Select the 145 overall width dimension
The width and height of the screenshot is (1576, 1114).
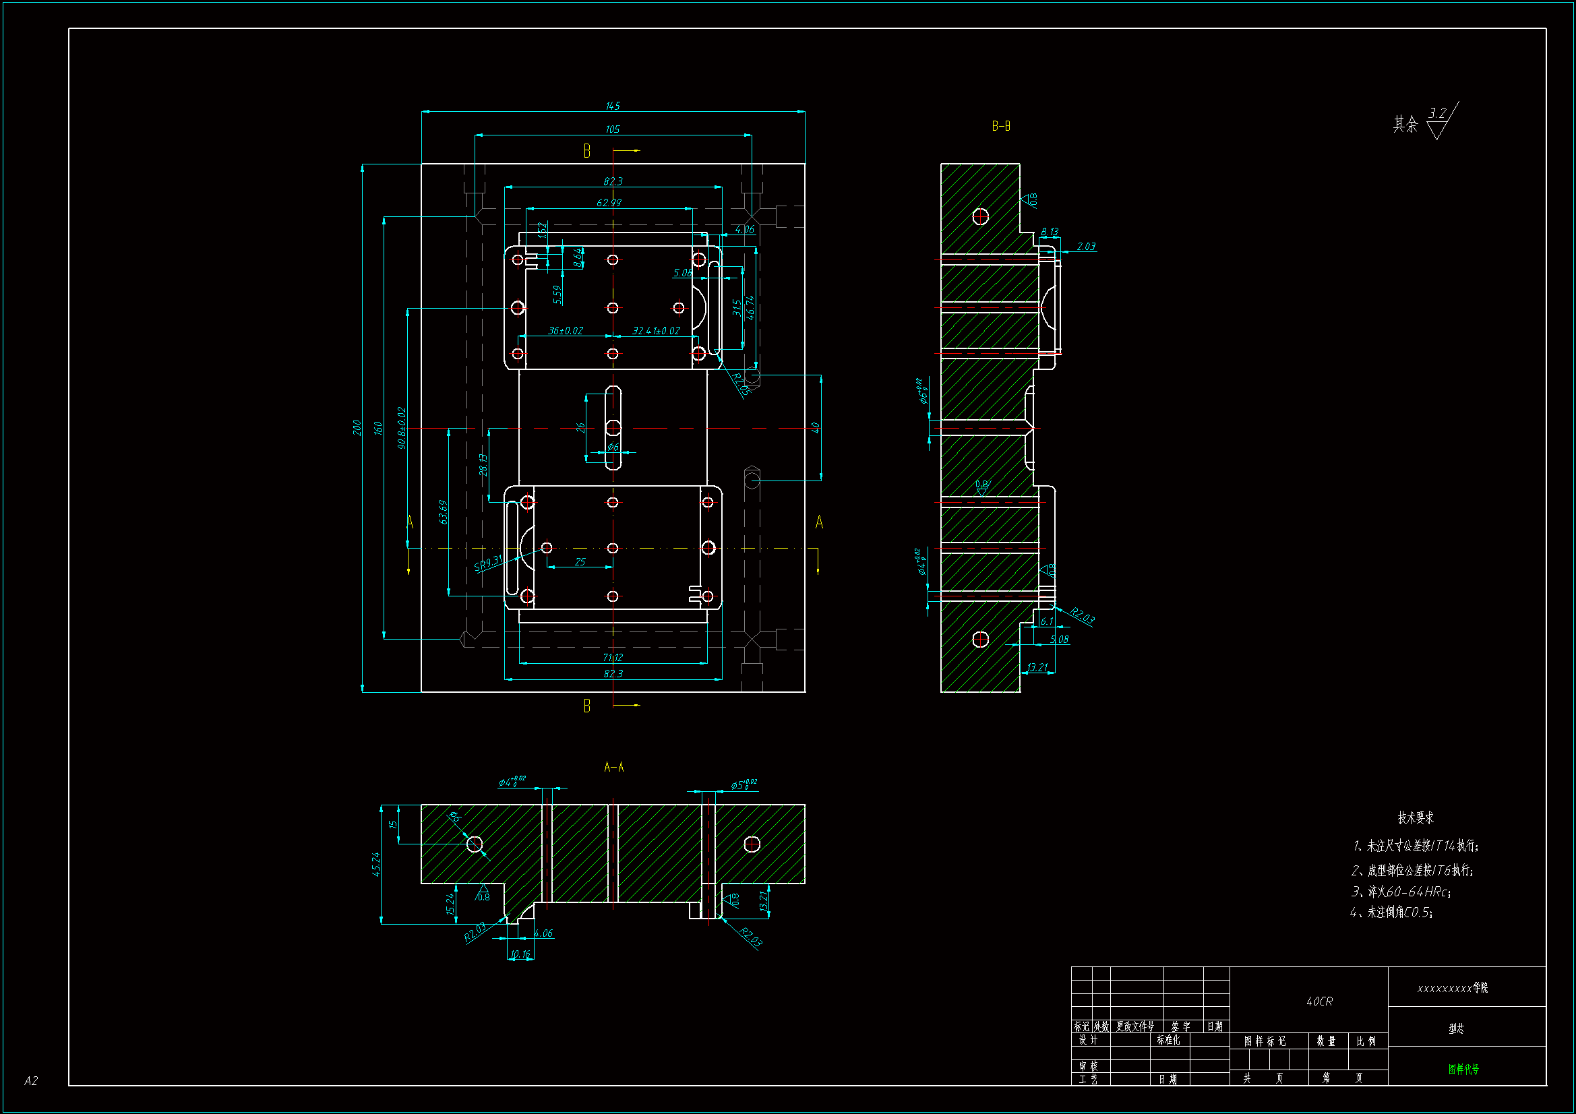tap(612, 106)
